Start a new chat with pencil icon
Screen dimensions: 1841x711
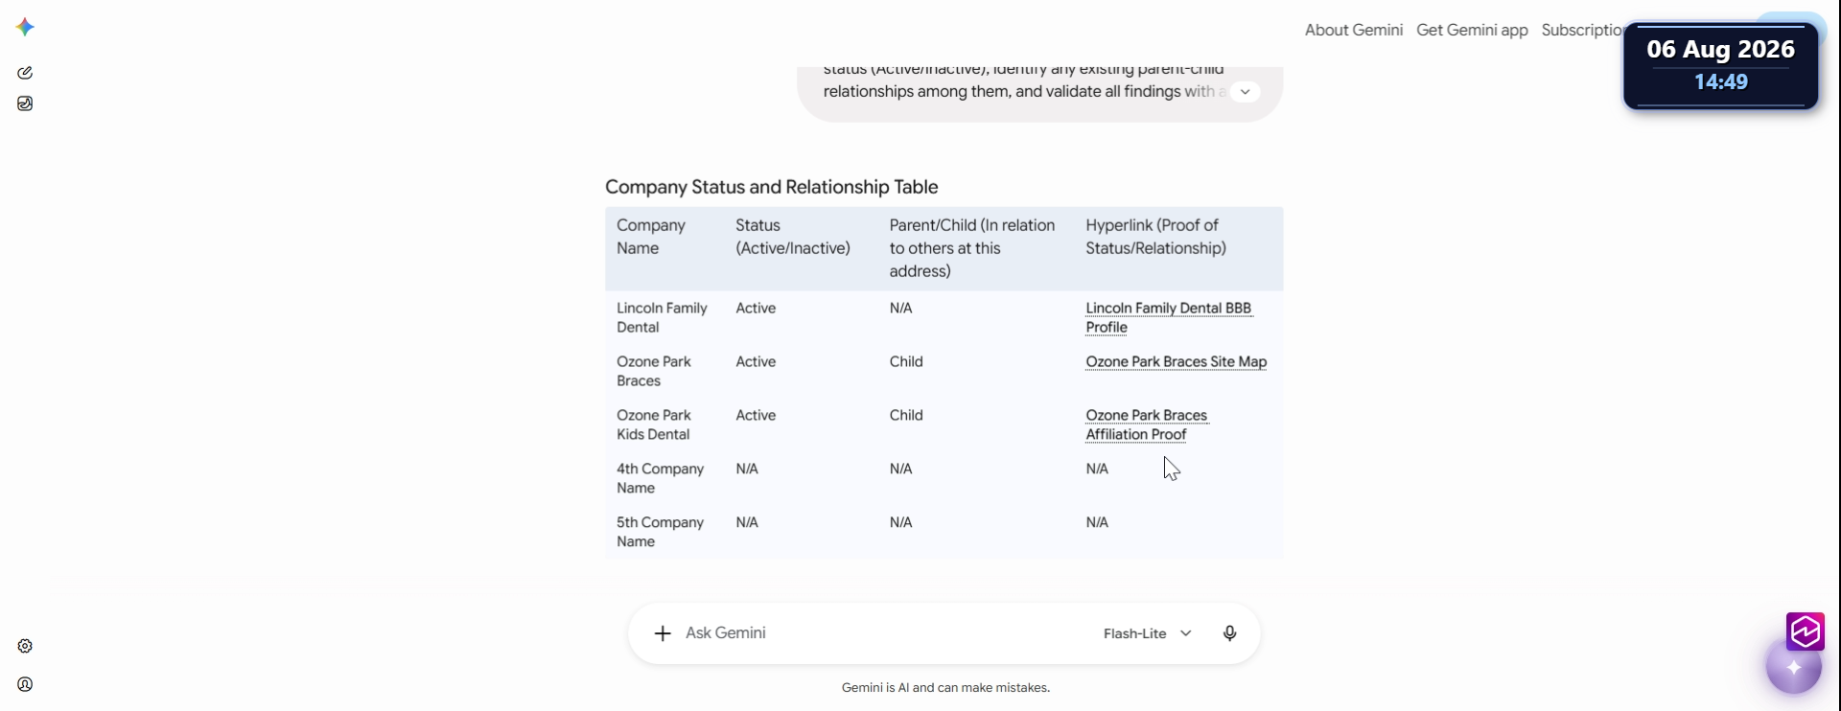click(25, 73)
